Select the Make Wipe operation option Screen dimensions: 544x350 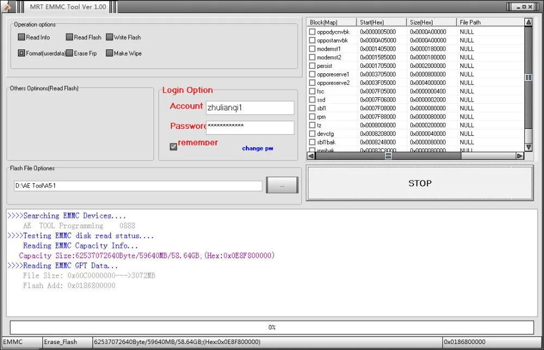[x=109, y=53]
